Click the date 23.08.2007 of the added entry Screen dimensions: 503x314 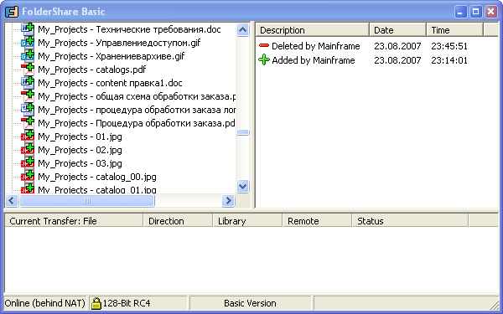[397, 60]
